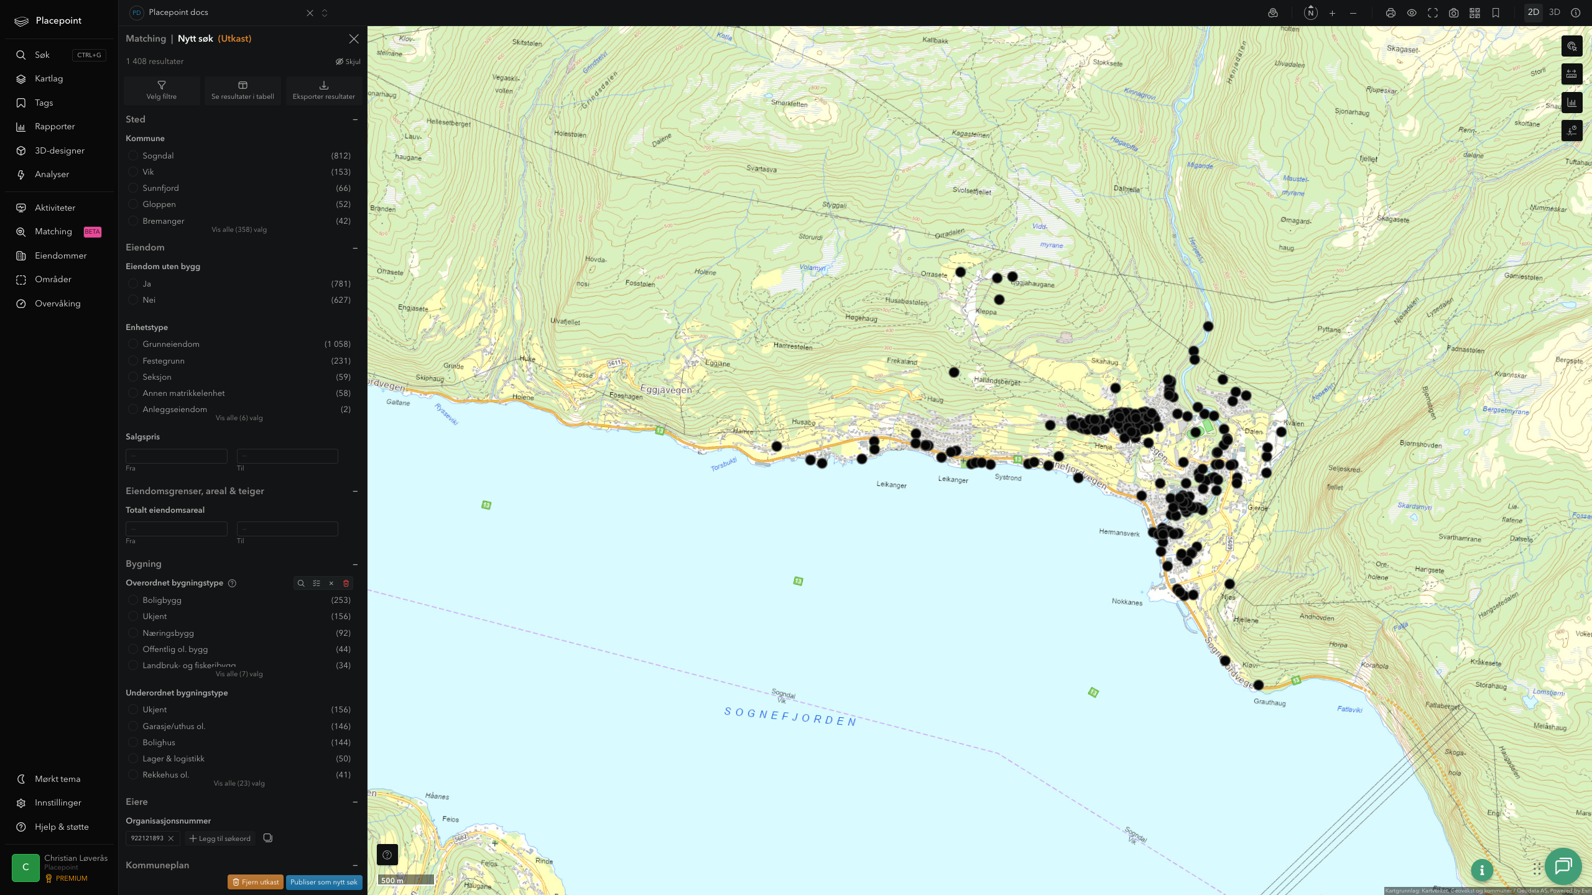Open map bookmarks

tap(1496, 13)
